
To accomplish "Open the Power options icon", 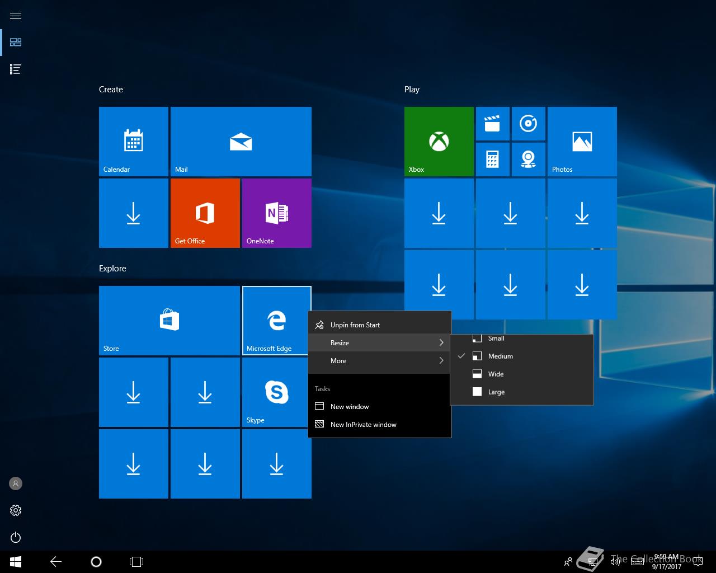I will 16,537.
